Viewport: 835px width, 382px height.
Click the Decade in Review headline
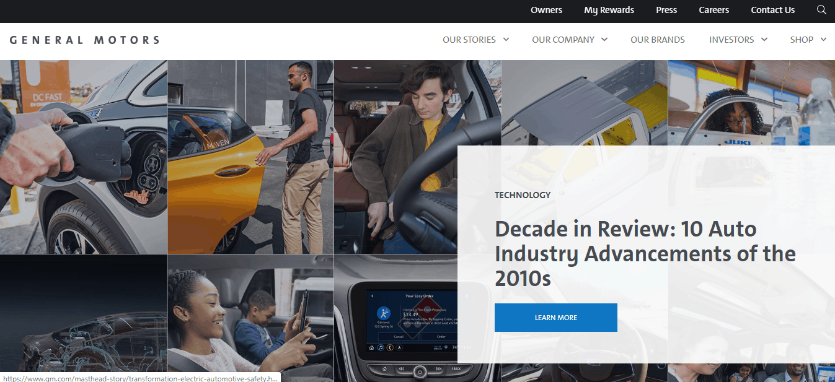tap(645, 254)
